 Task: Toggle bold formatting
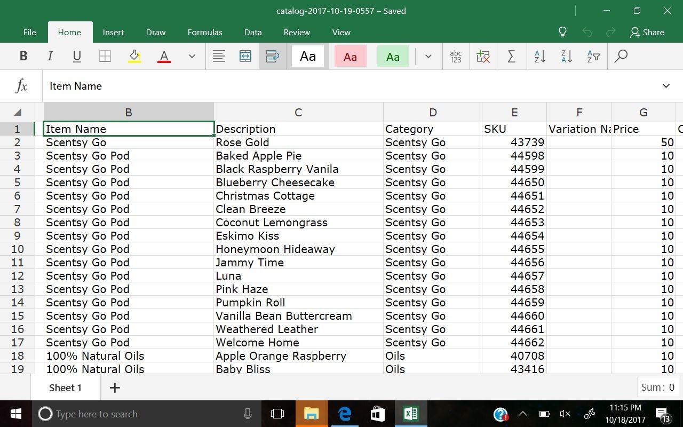[x=23, y=57]
